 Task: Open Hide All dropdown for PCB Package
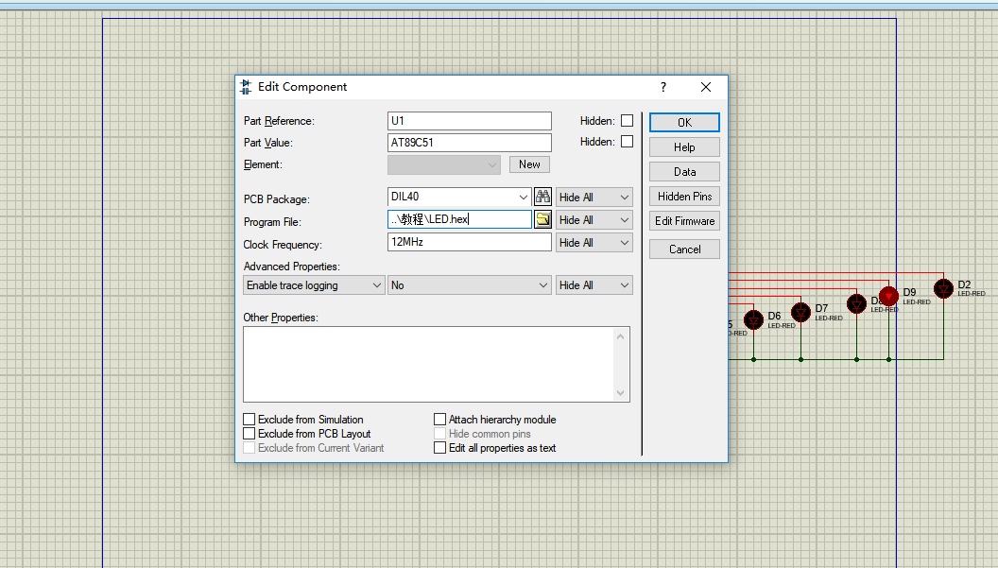pyautogui.click(x=594, y=198)
